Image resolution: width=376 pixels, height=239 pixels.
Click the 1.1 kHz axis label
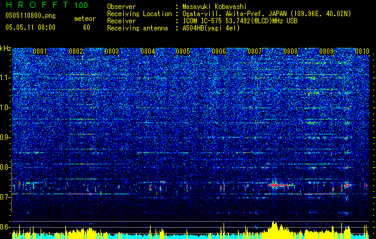(x=5, y=78)
